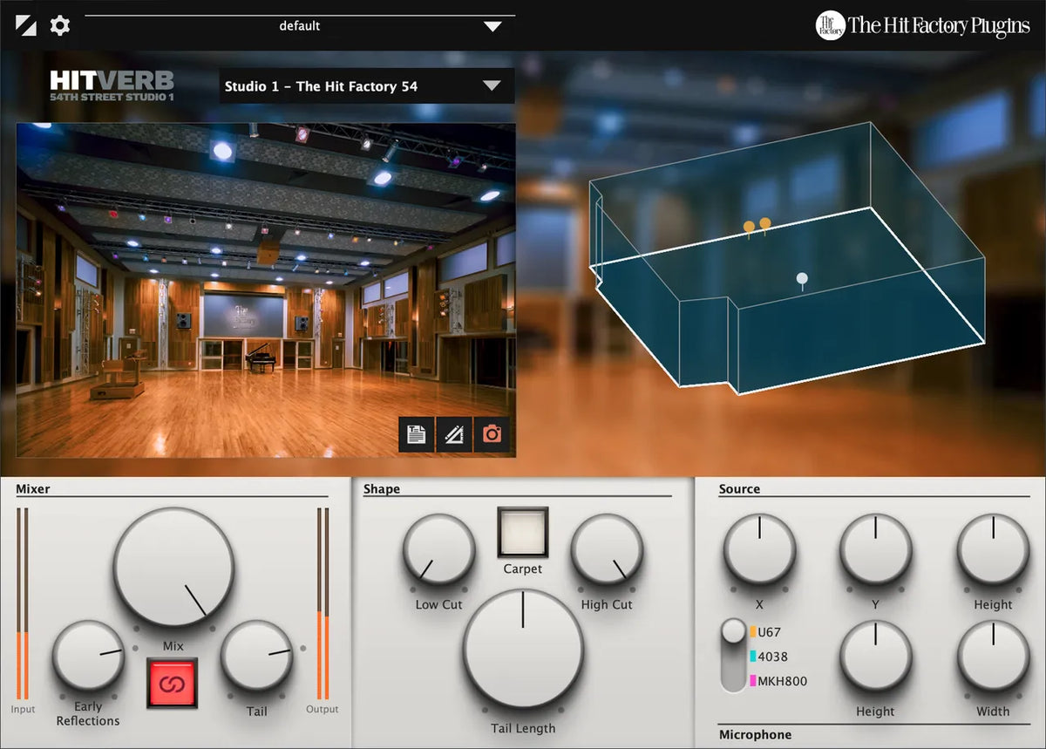Click the arrow beside the room name selector

click(x=492, y=86)
